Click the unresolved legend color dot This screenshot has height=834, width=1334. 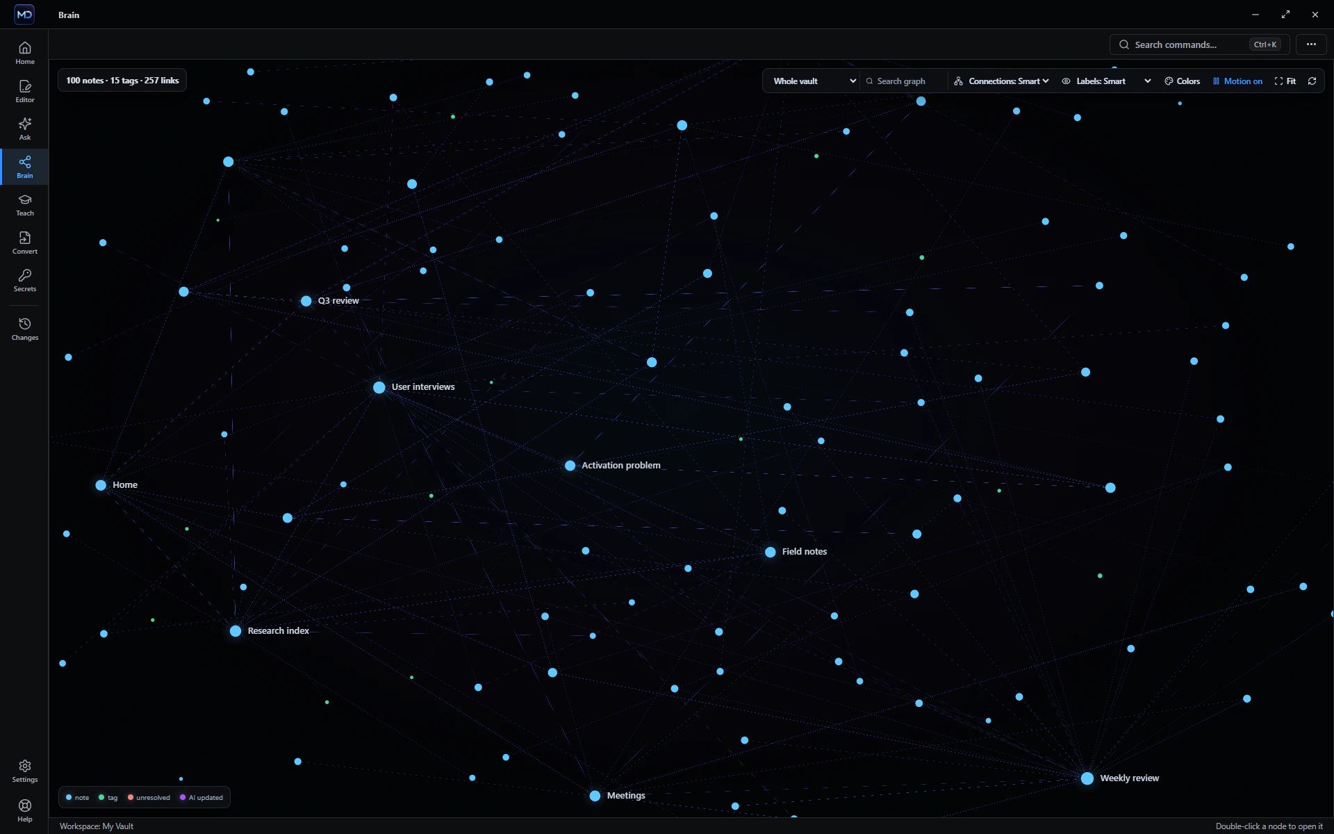click(x=131, y=797)
